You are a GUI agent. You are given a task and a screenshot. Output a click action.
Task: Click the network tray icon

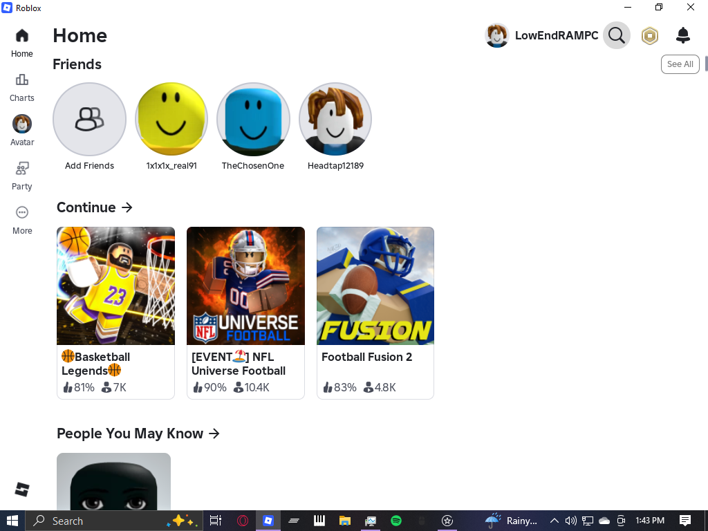click(588, 521)
